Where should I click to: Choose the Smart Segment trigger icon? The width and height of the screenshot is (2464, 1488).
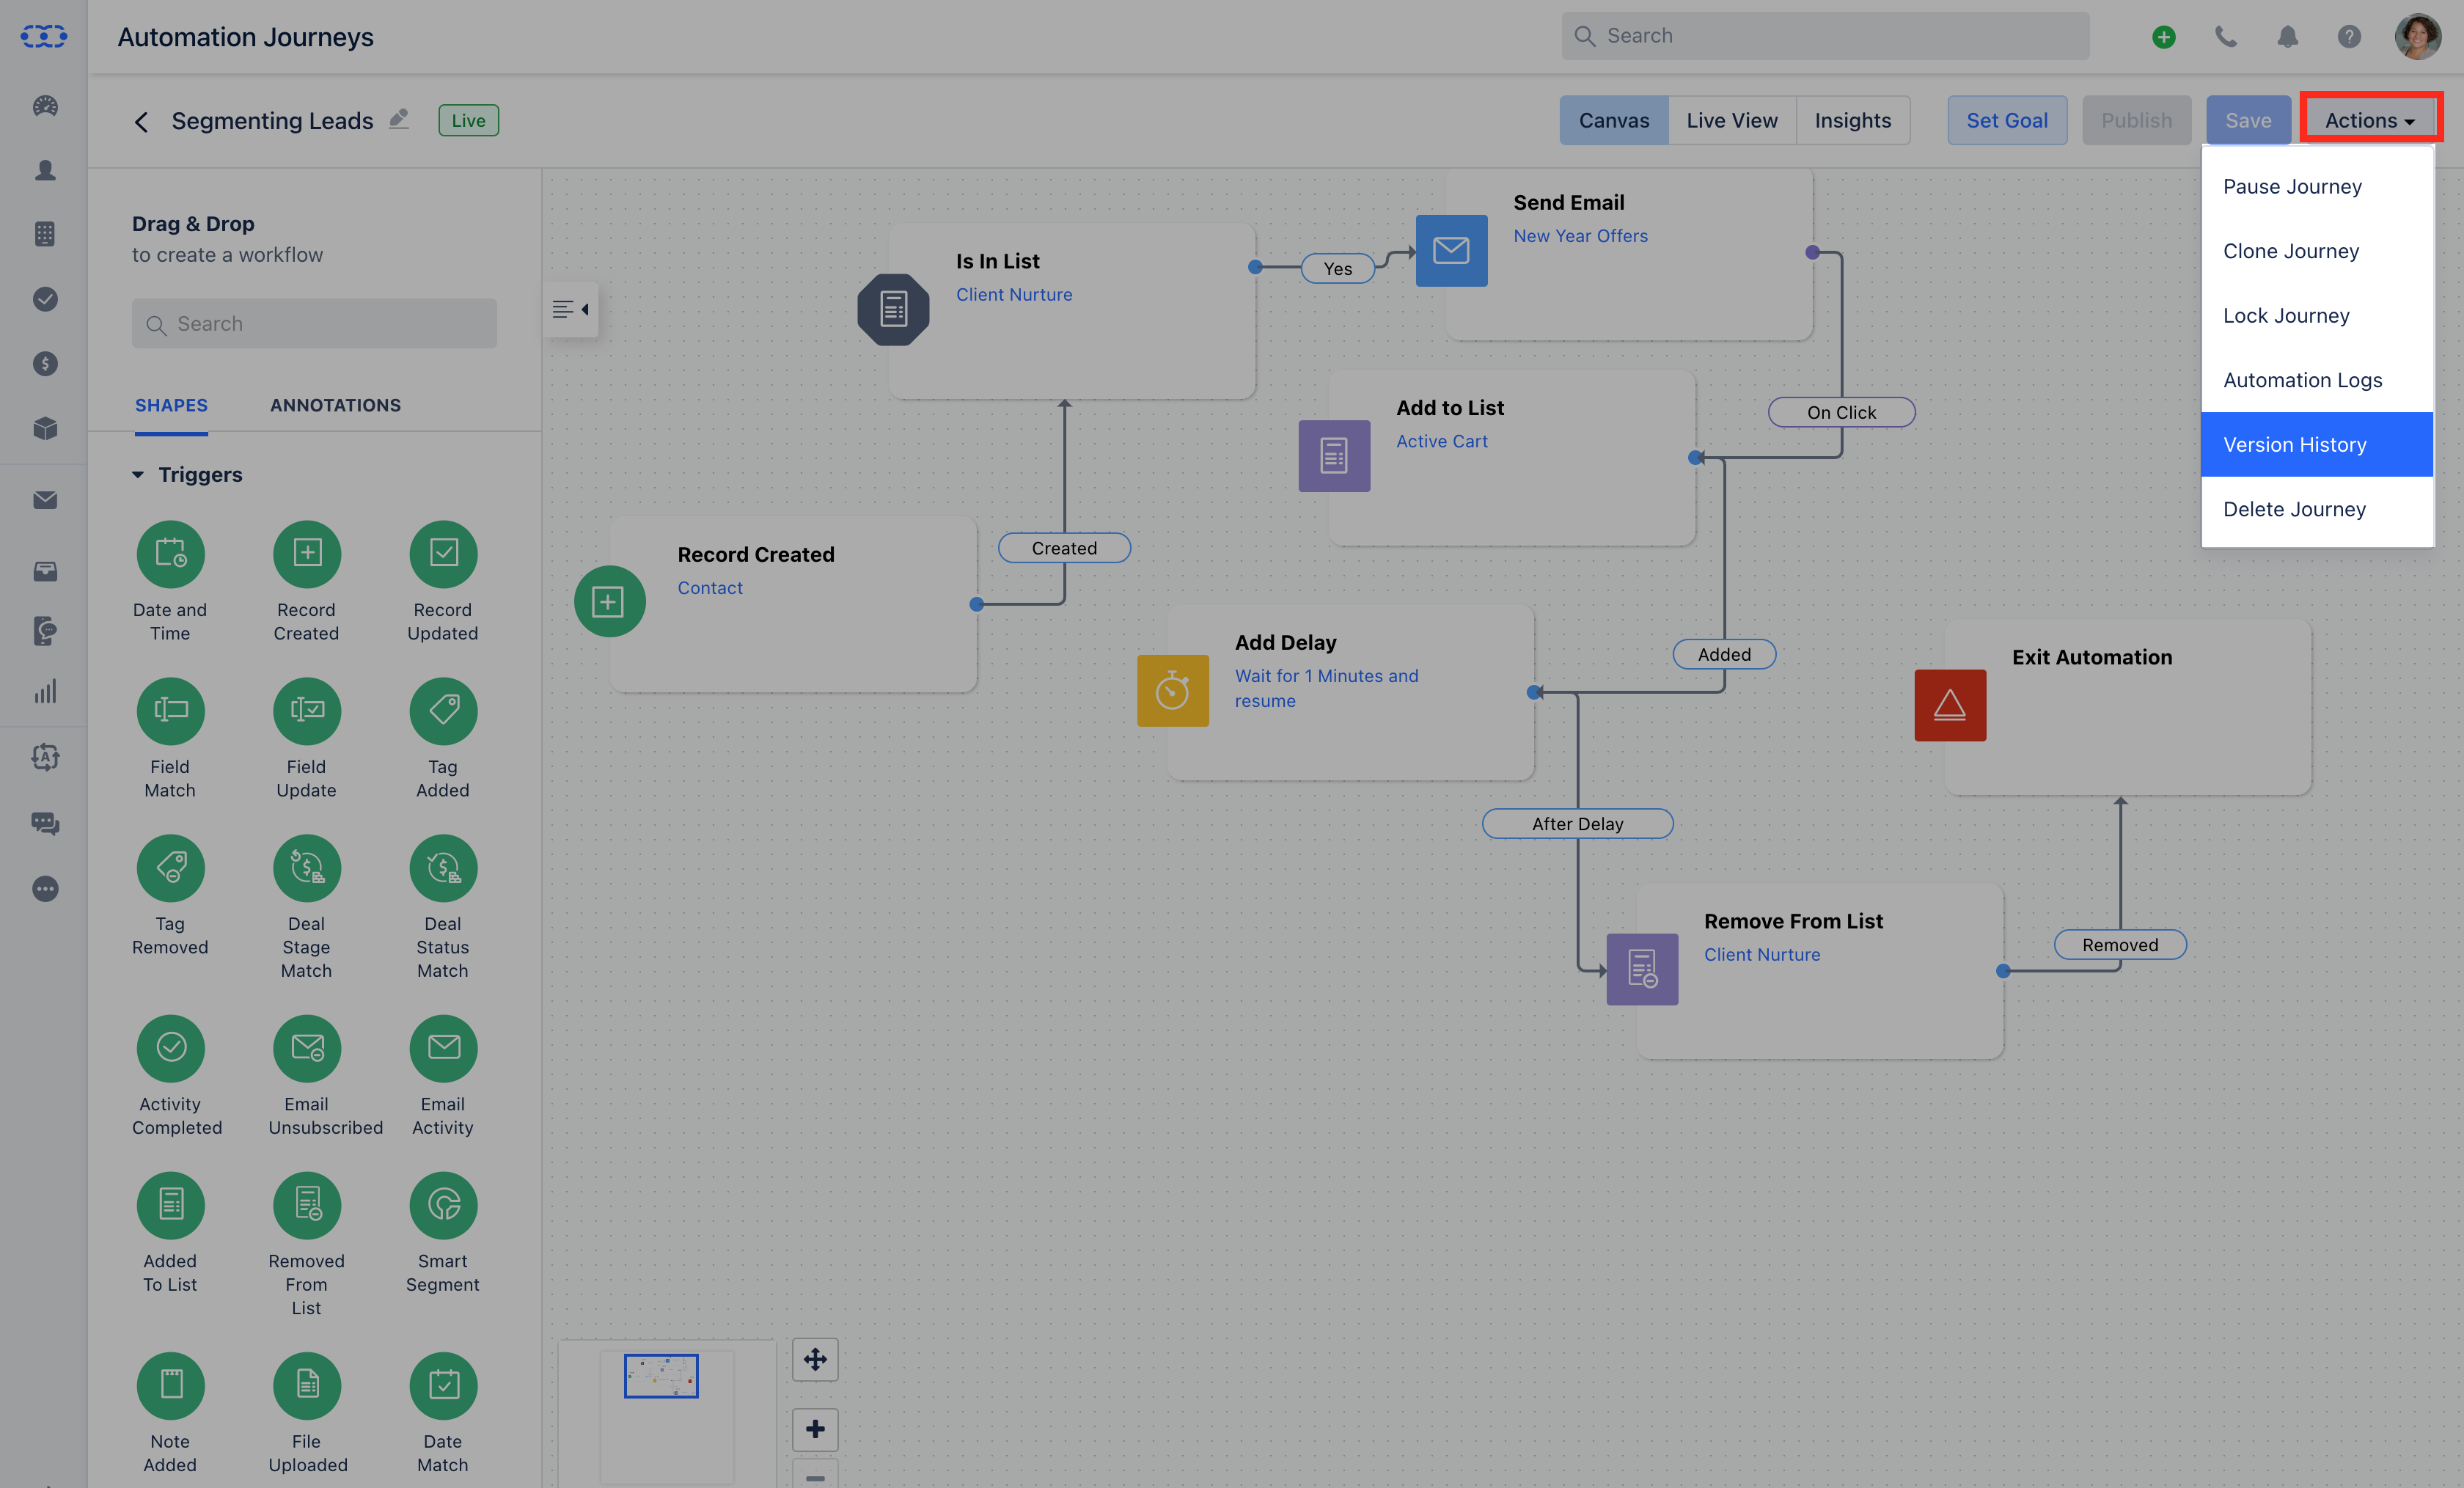443,1205
